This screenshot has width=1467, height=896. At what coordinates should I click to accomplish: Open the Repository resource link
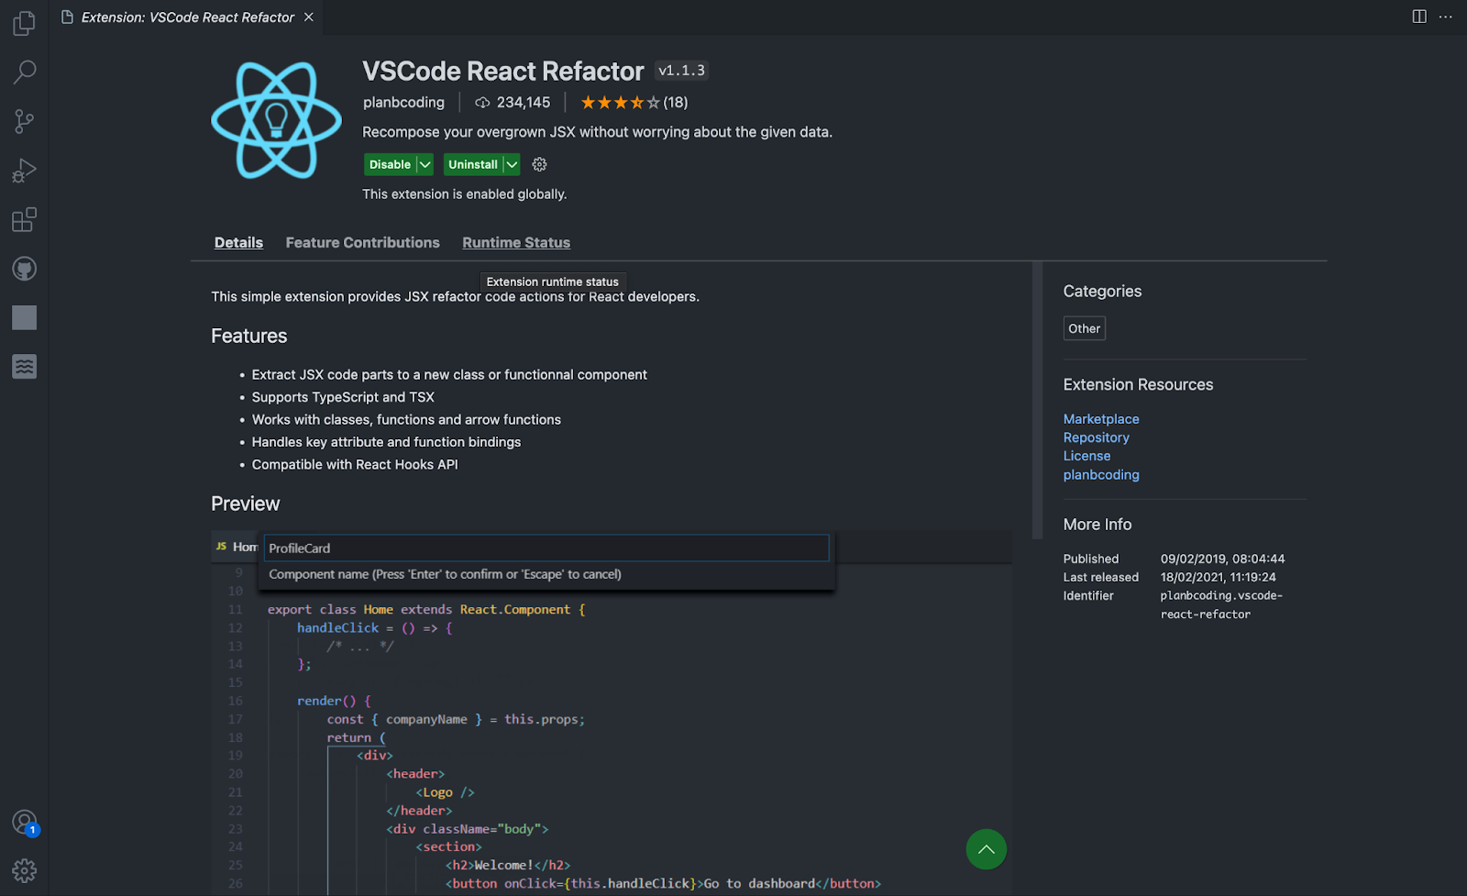click(x=1096, y=437)
